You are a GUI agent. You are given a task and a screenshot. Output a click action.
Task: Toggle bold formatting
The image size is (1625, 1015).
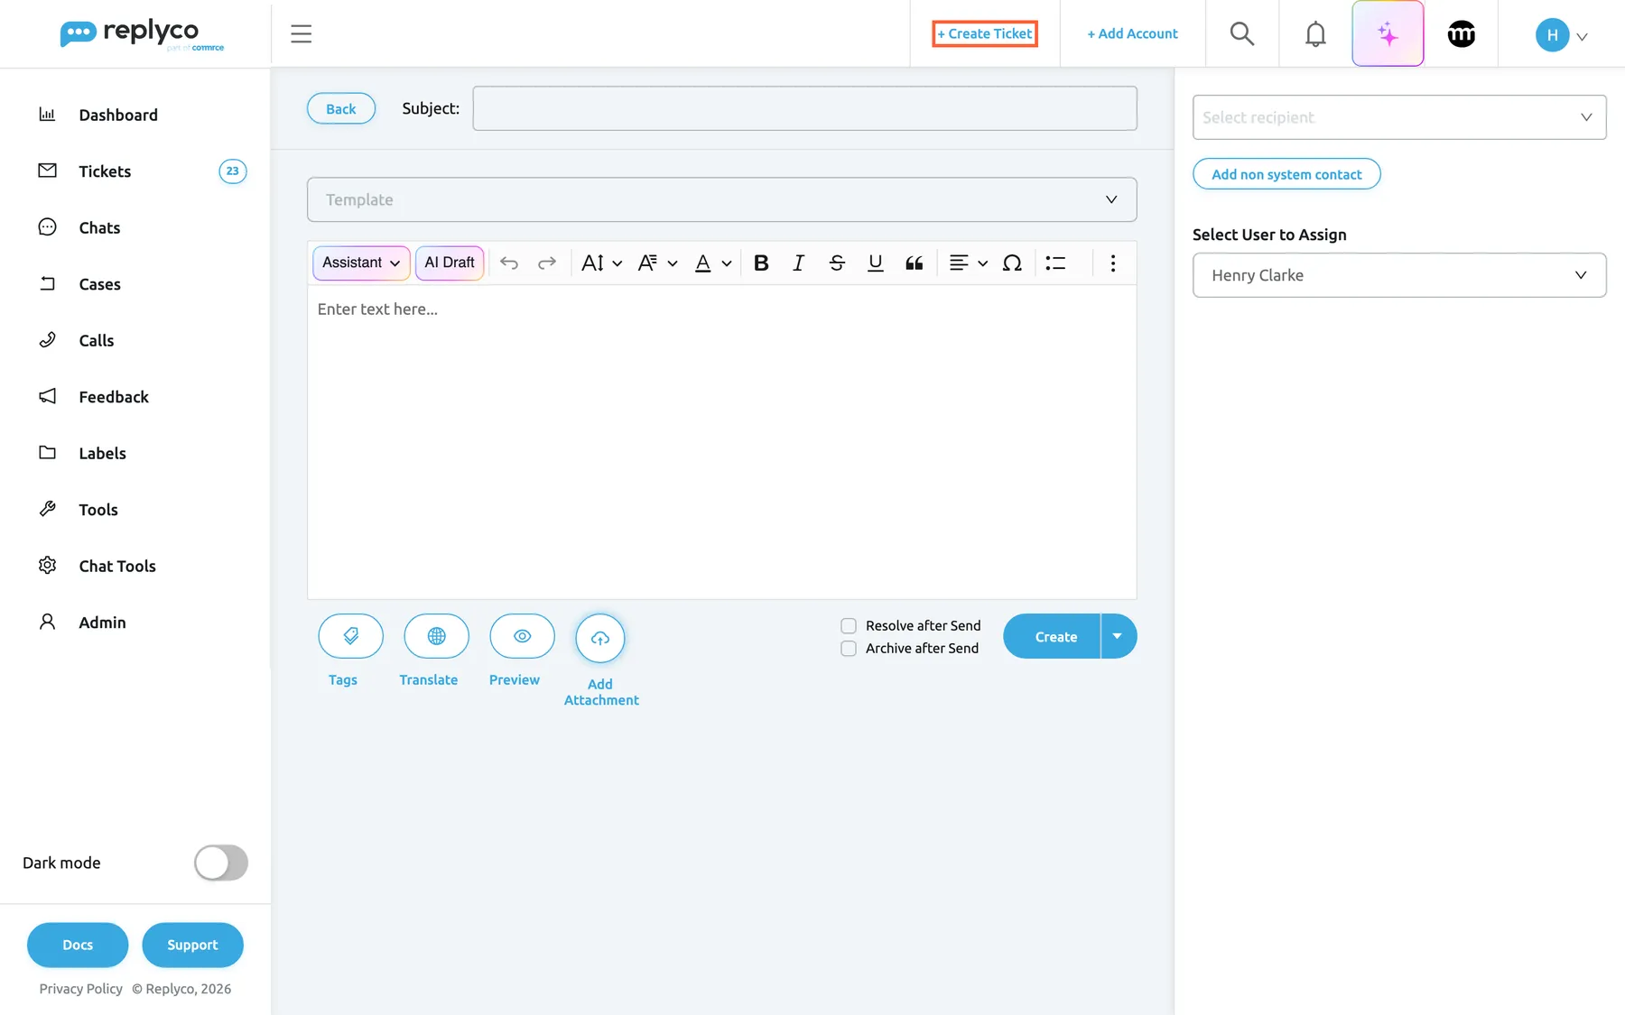click(761, 263)
